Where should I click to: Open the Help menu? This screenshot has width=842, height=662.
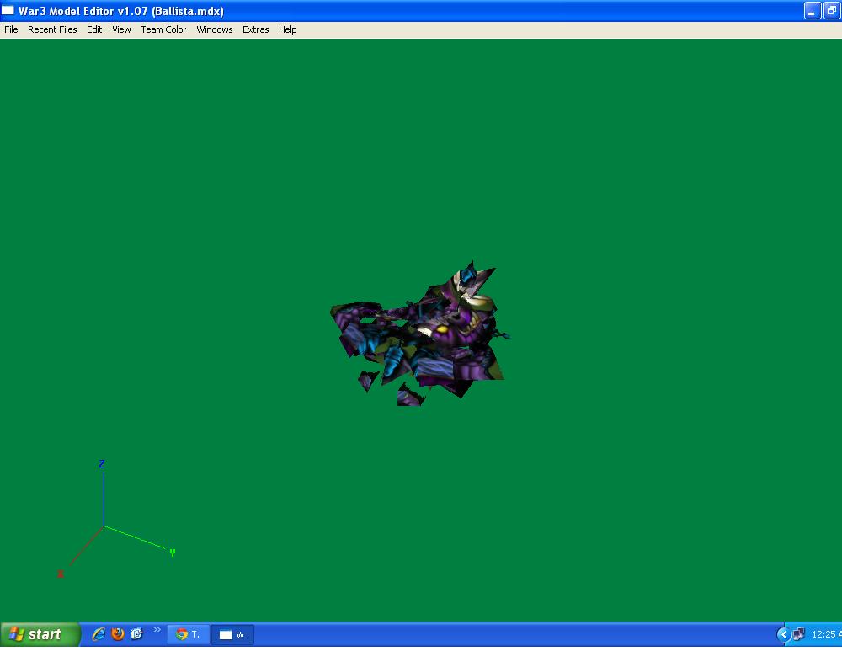click(287, 29)
